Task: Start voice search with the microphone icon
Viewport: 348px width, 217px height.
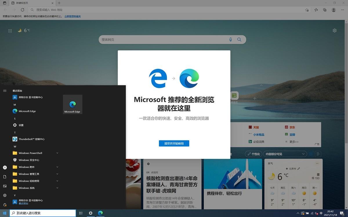Action: click(x=230, y=39)
